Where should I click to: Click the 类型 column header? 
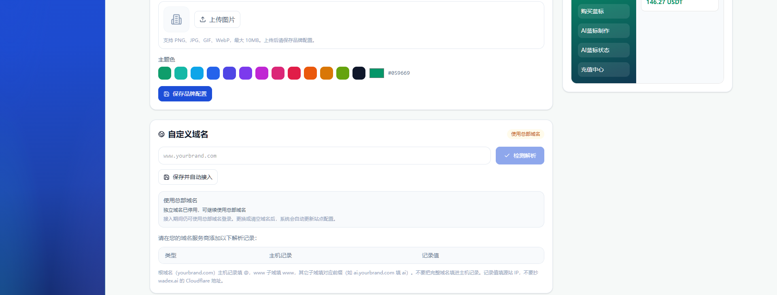171,255
